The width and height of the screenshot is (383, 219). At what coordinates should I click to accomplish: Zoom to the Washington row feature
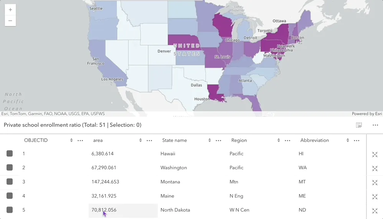click(x=375, y=168)
